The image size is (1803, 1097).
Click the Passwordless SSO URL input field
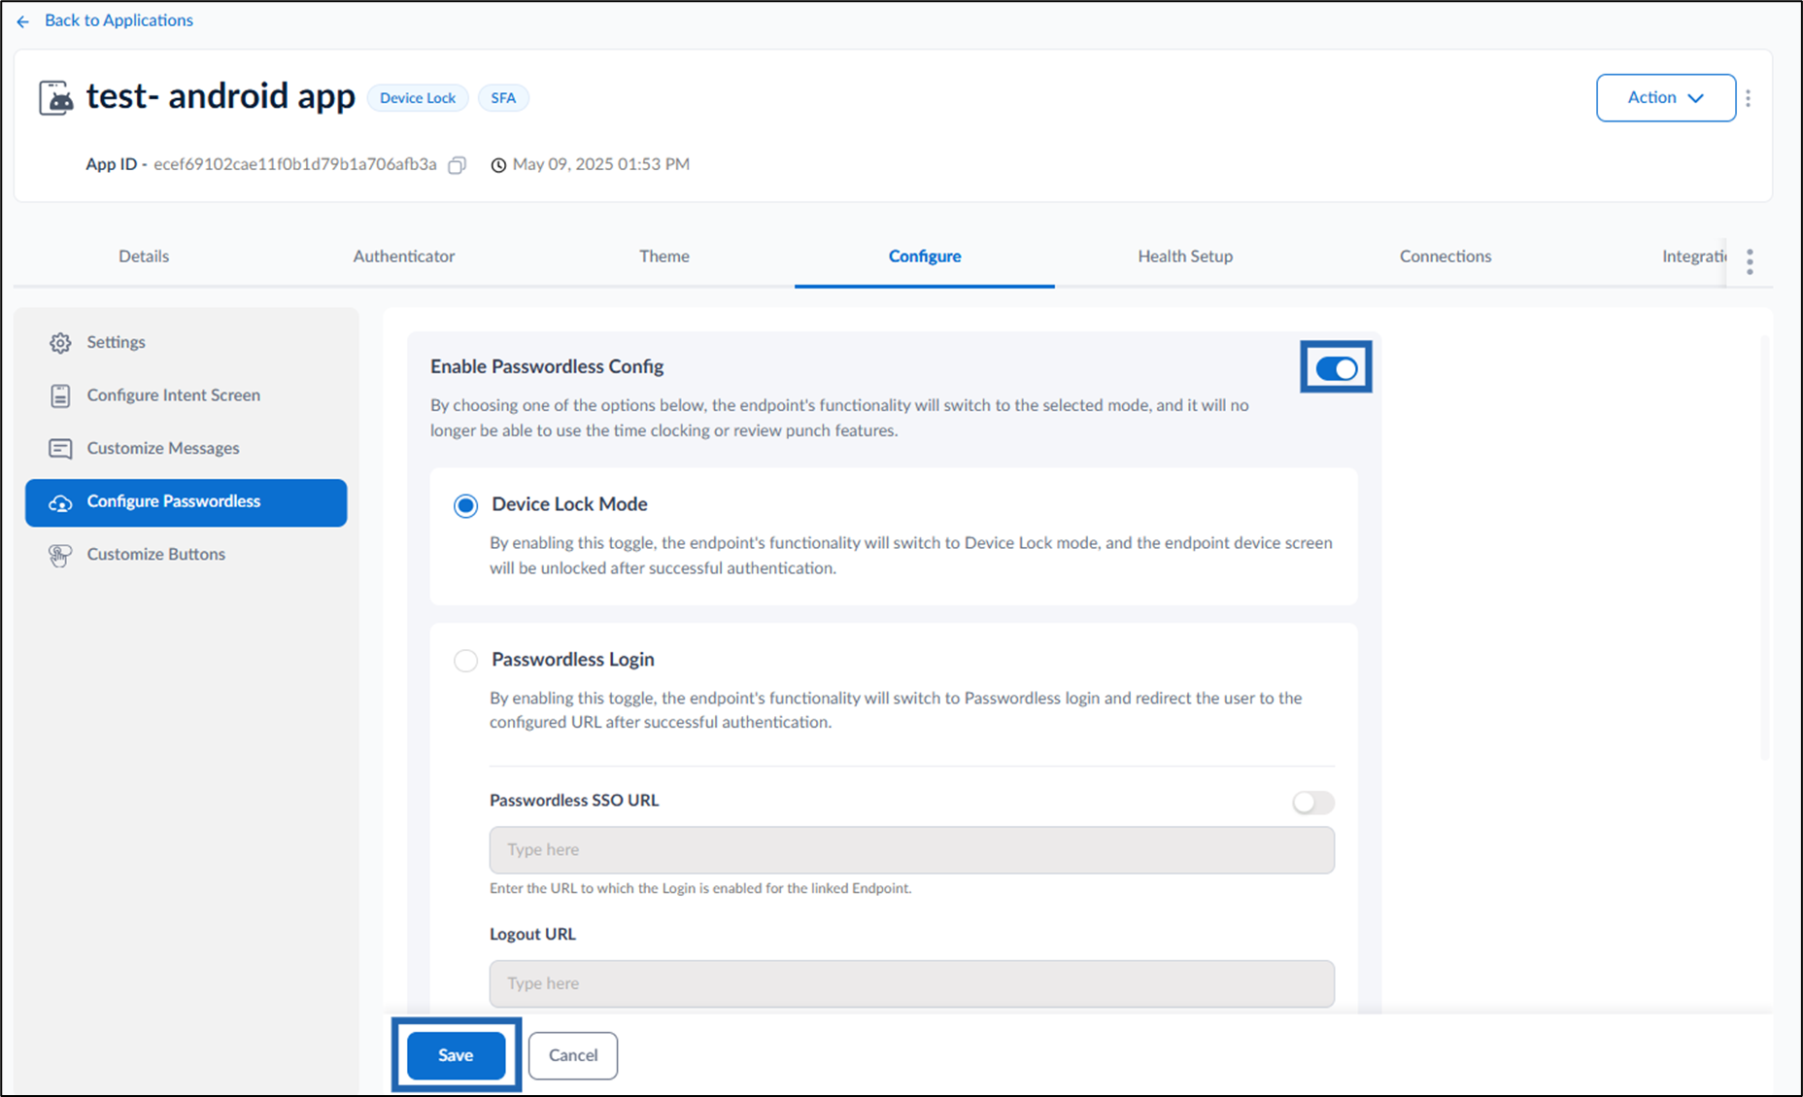click(912, 850)
